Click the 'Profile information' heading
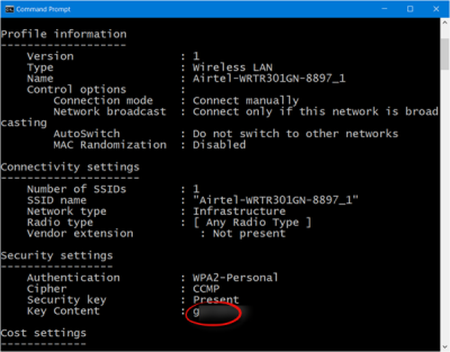The width and height of the screenshot is (450, 352). (x=63, y=34)
